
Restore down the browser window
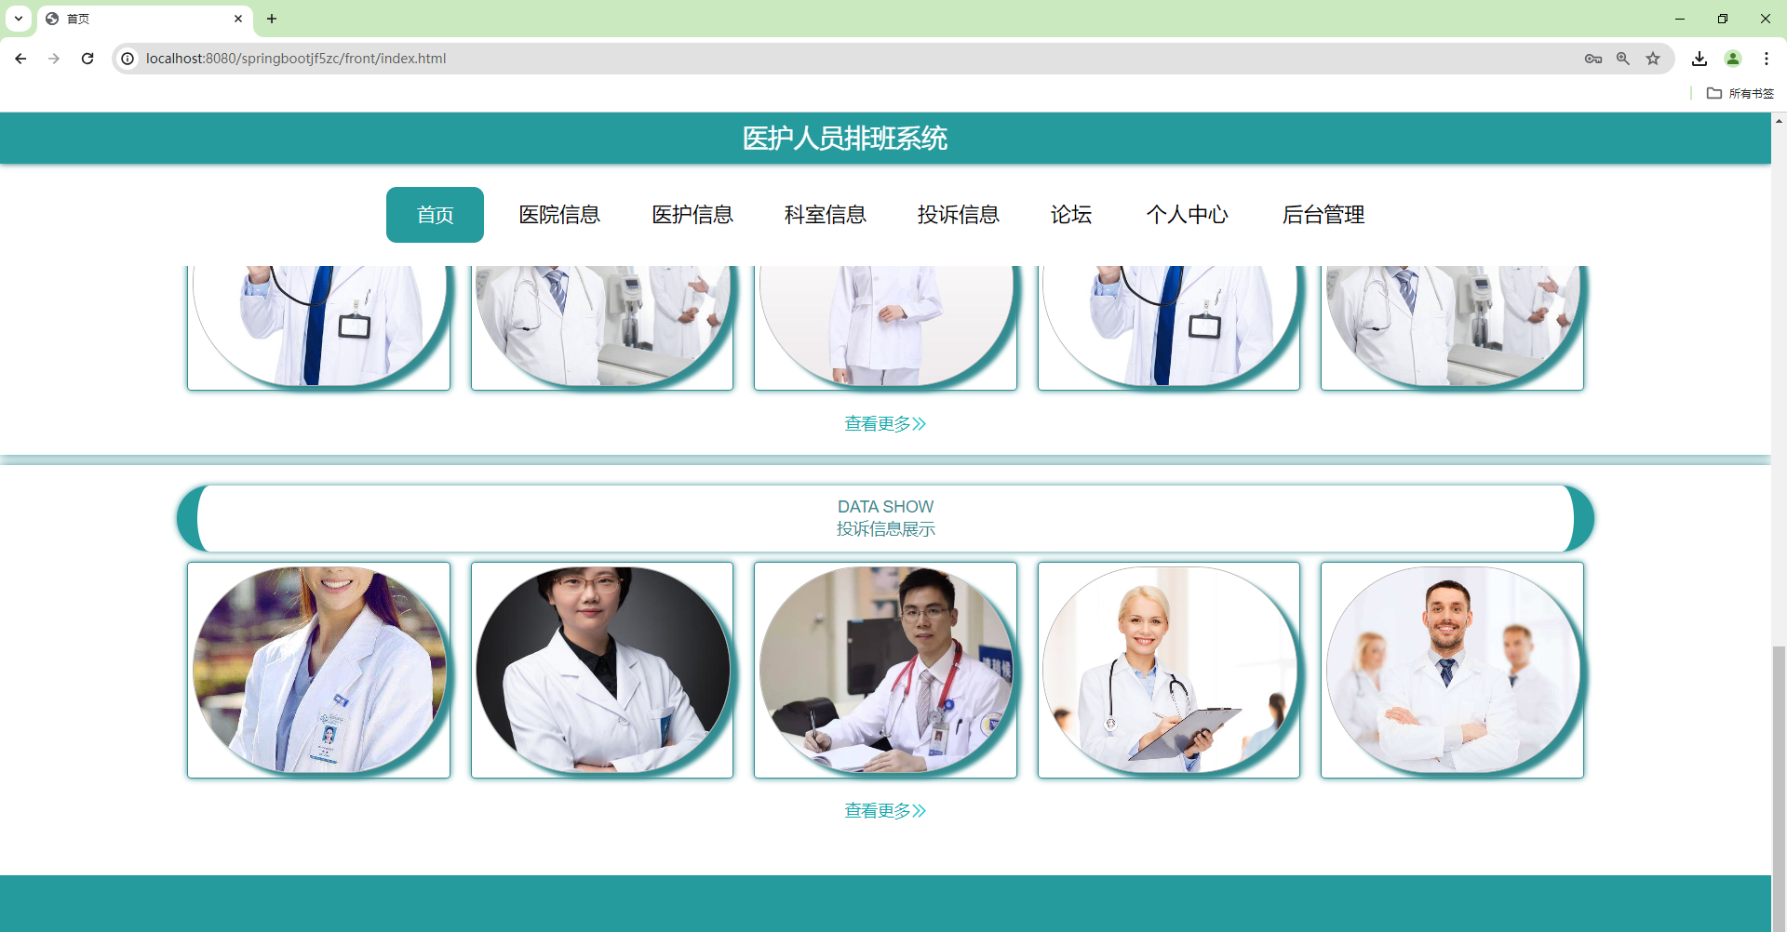pos(1723,19)
